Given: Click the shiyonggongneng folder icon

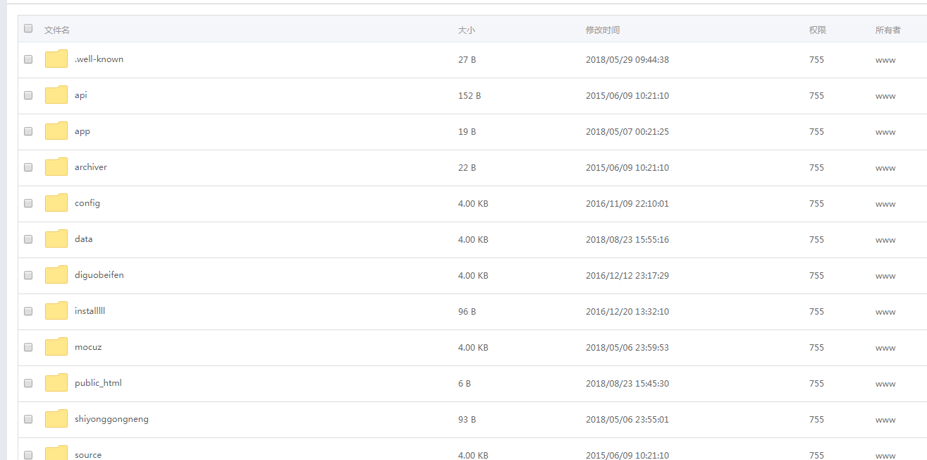Looking at the screenshot, I should [56, 419].
